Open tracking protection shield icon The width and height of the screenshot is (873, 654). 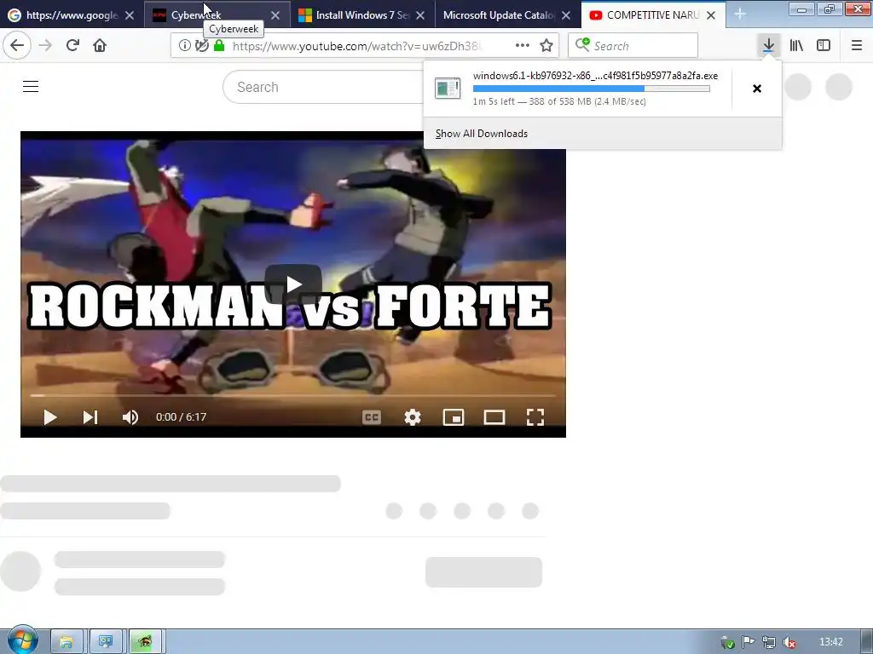(201, 46)
